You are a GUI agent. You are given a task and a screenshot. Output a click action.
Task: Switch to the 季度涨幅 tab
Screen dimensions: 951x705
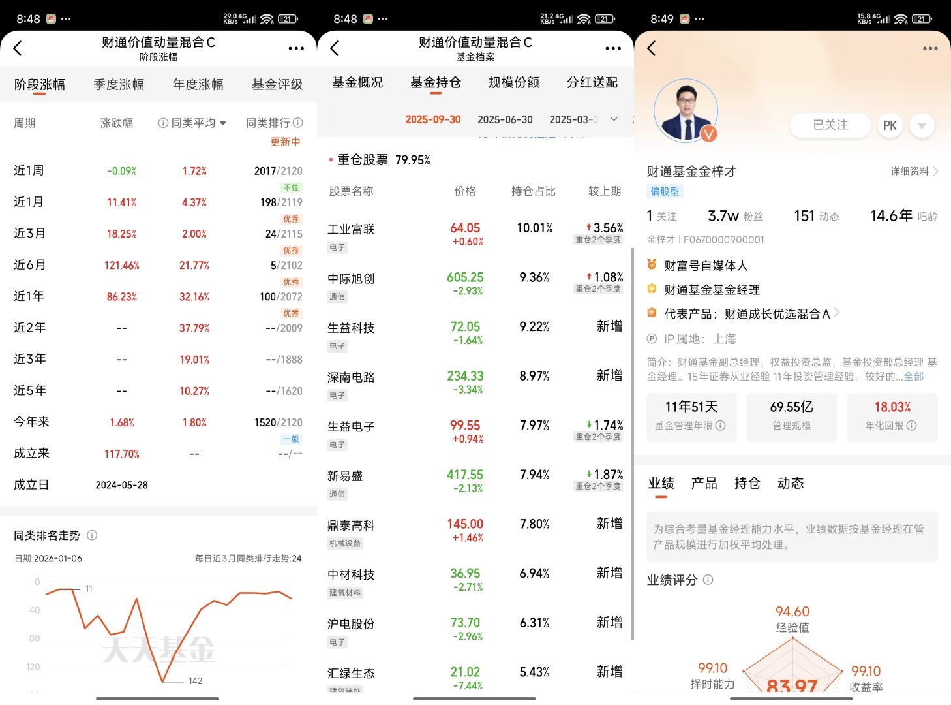point(119,85)
